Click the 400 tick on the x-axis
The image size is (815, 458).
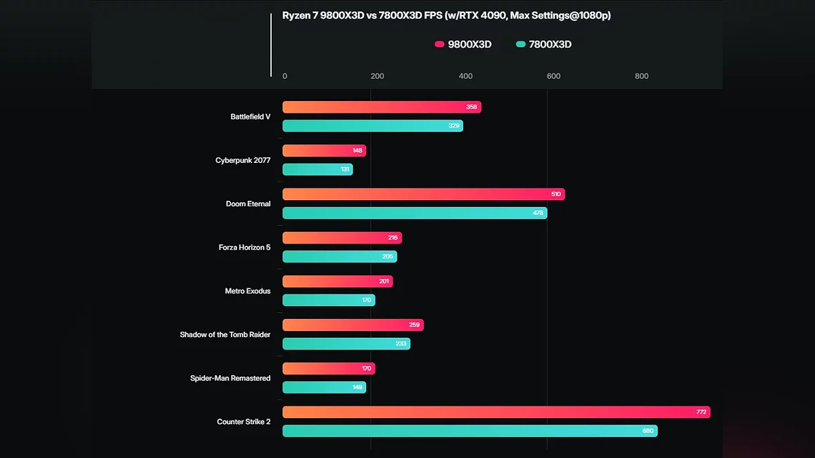[465, 77]
